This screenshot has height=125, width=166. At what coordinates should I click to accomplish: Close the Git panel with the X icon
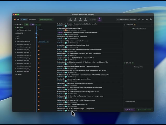[151, 20]
